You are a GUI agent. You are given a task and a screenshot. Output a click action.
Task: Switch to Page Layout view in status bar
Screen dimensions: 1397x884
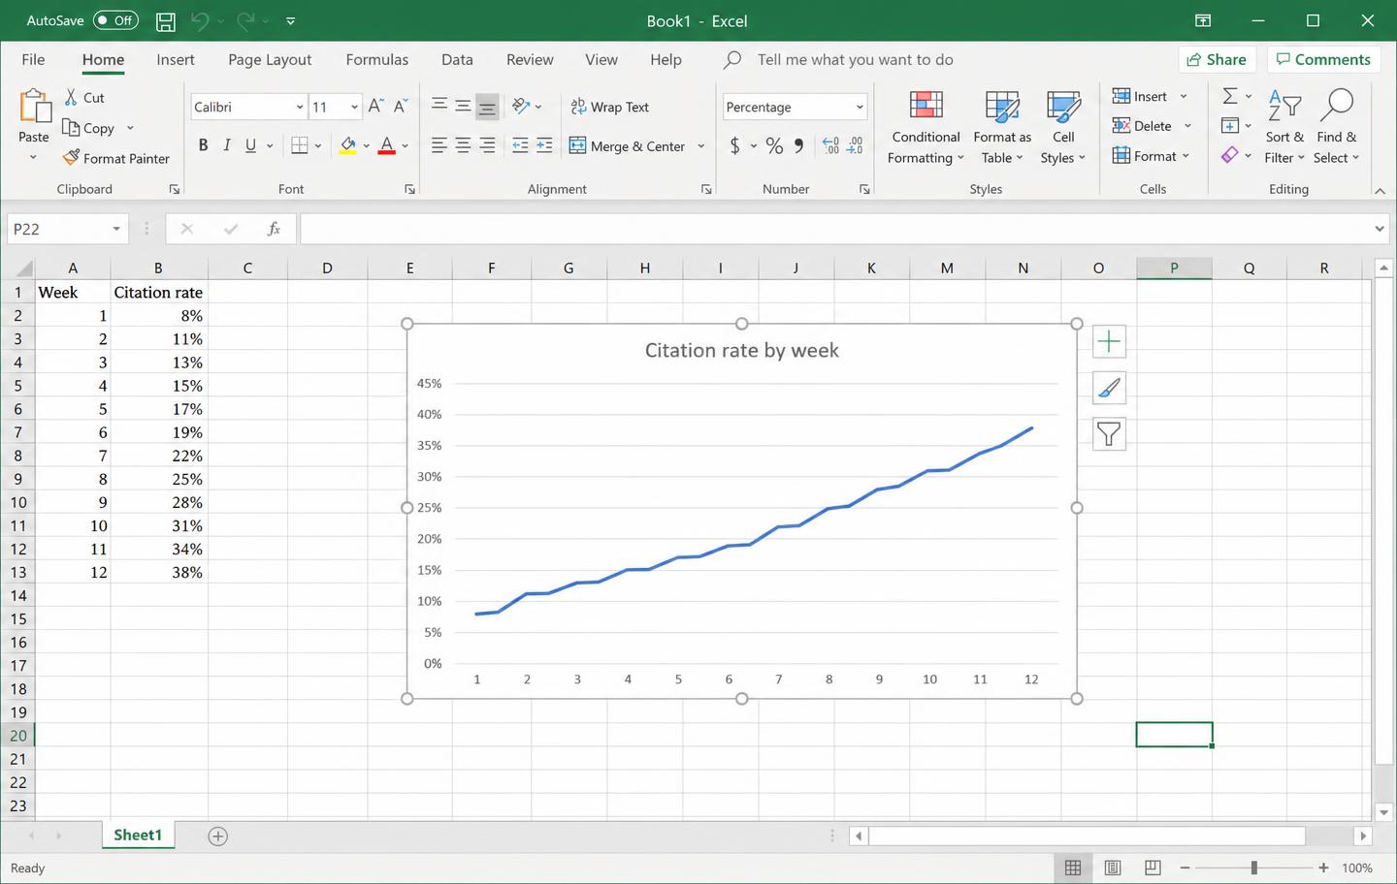pos(1113,868)
